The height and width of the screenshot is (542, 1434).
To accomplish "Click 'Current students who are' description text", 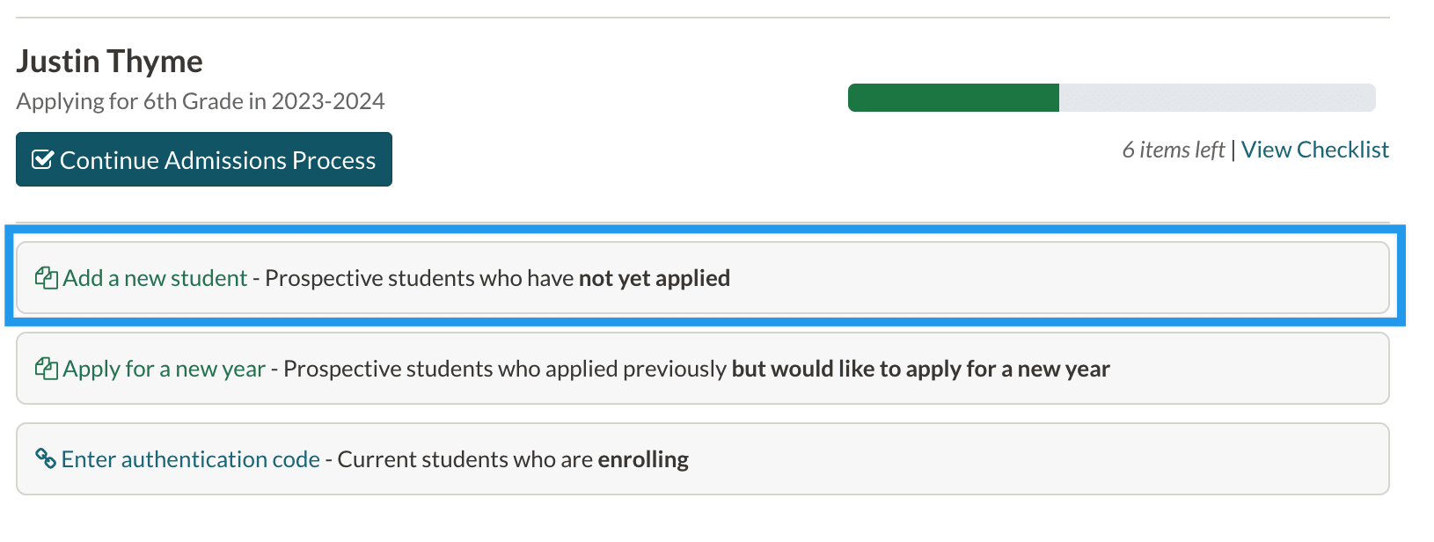I will coord(465,459).
